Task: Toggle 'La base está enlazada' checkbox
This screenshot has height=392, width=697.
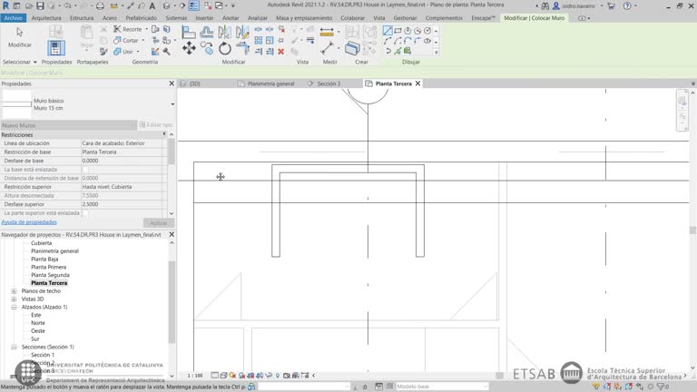Action: tap(86, 170)
